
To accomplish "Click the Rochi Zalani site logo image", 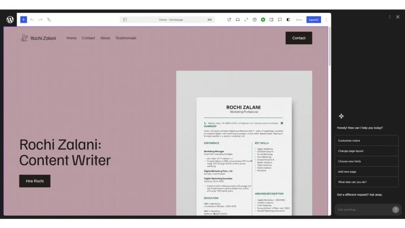I will point(24,38).
